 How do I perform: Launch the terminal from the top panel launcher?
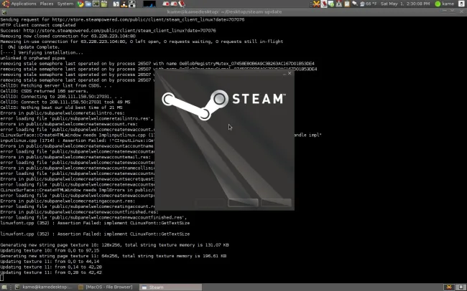click(96, 4)
